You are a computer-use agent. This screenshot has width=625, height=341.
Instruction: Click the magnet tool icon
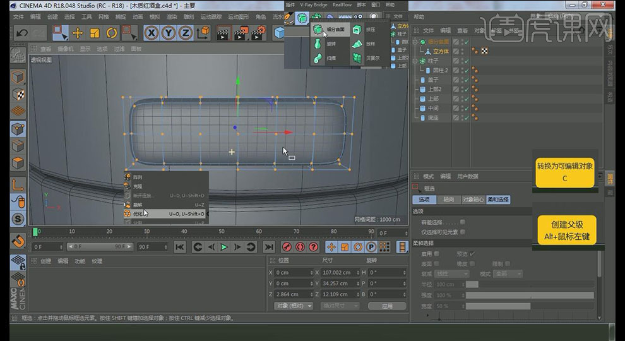(x=18, y=241)
